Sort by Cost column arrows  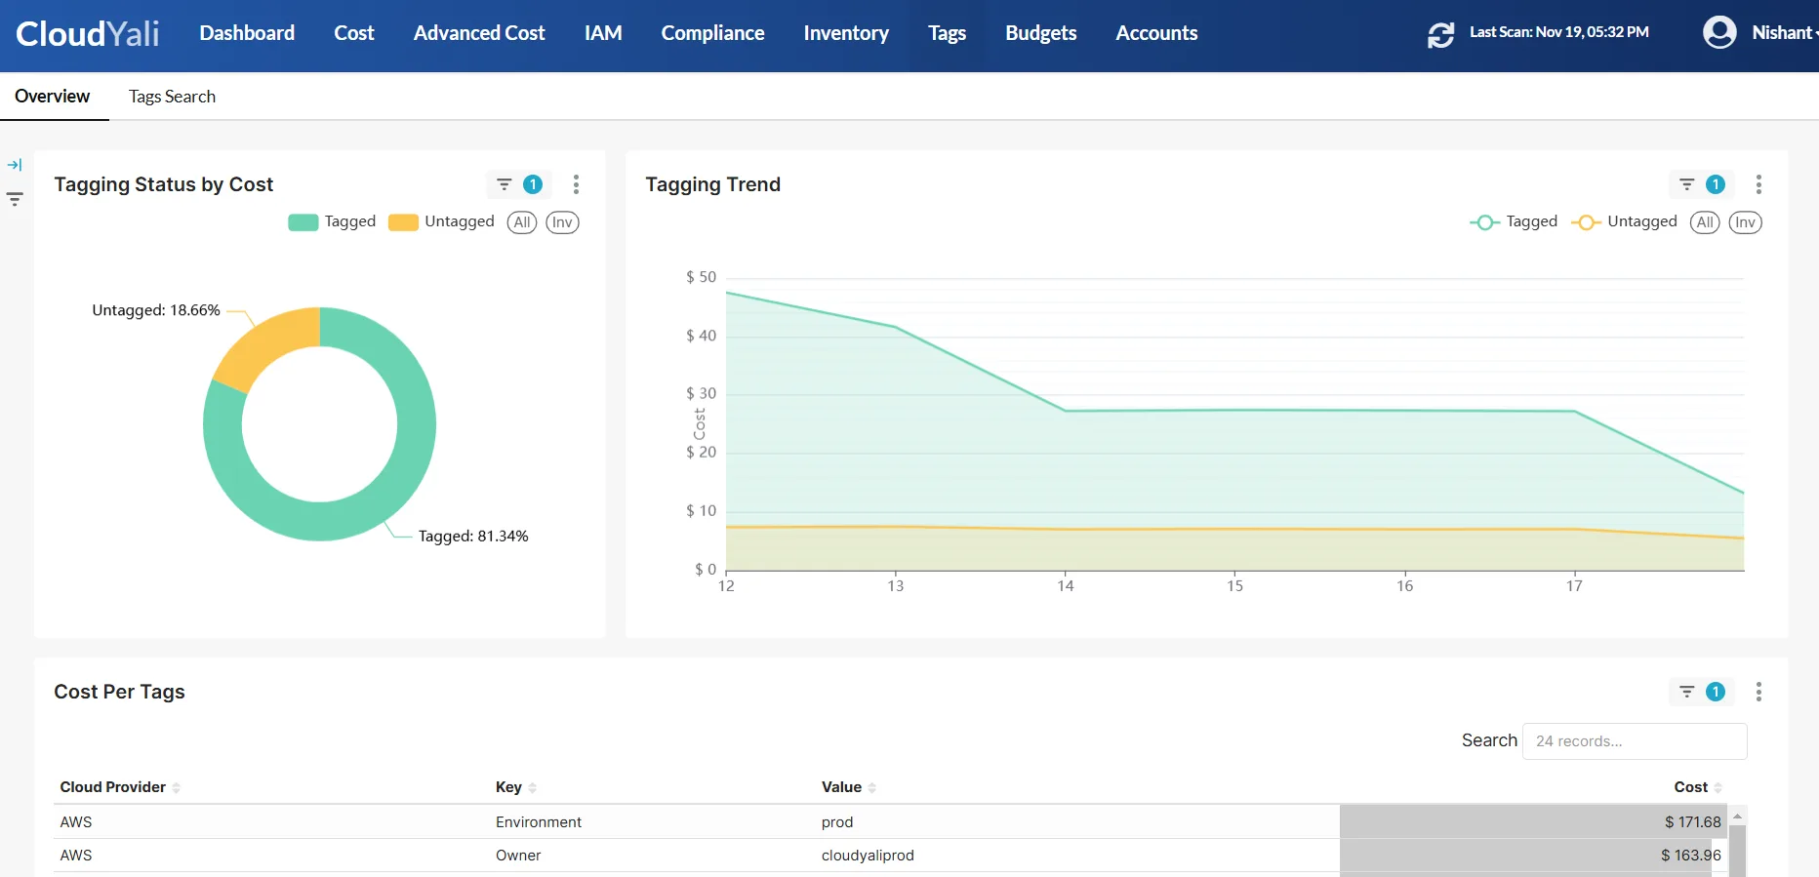pos(1718,788)
